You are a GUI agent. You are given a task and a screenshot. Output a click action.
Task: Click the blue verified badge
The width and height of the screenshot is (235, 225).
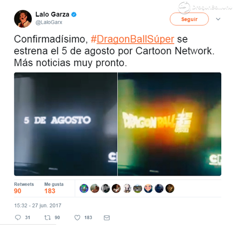pyautogui.click(x=74, y=15)
